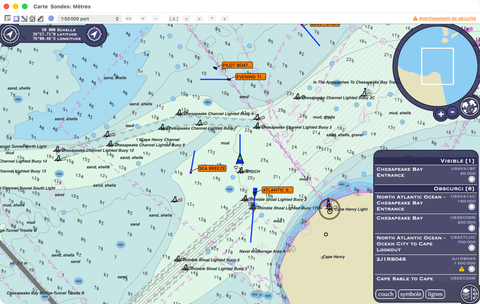Click the - scale toolbar button

[x=156, y=19]
